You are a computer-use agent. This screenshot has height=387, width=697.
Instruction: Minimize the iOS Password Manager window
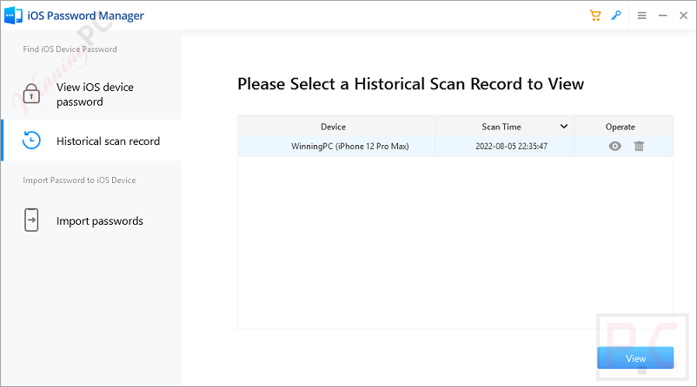coord(663,16)
